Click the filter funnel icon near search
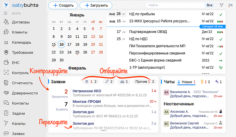The image size is (236, 137). (221, 5)
